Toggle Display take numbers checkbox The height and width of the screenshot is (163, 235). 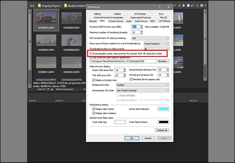pyautogui.click(x=94, y=113)
